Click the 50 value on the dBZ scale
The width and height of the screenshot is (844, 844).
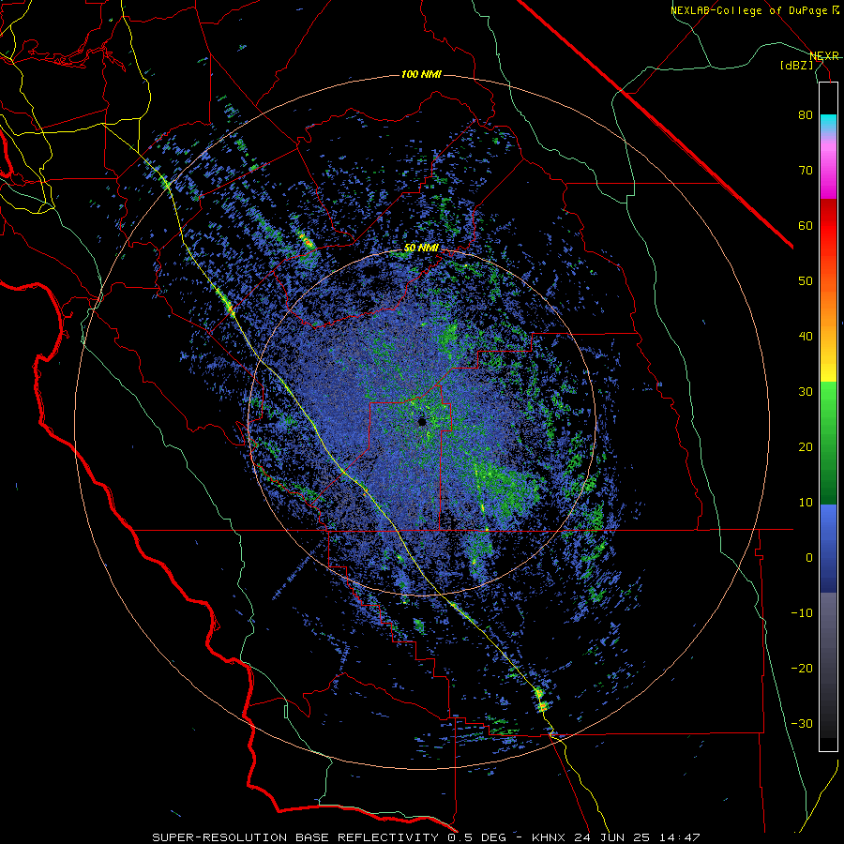tap(806, 281)
